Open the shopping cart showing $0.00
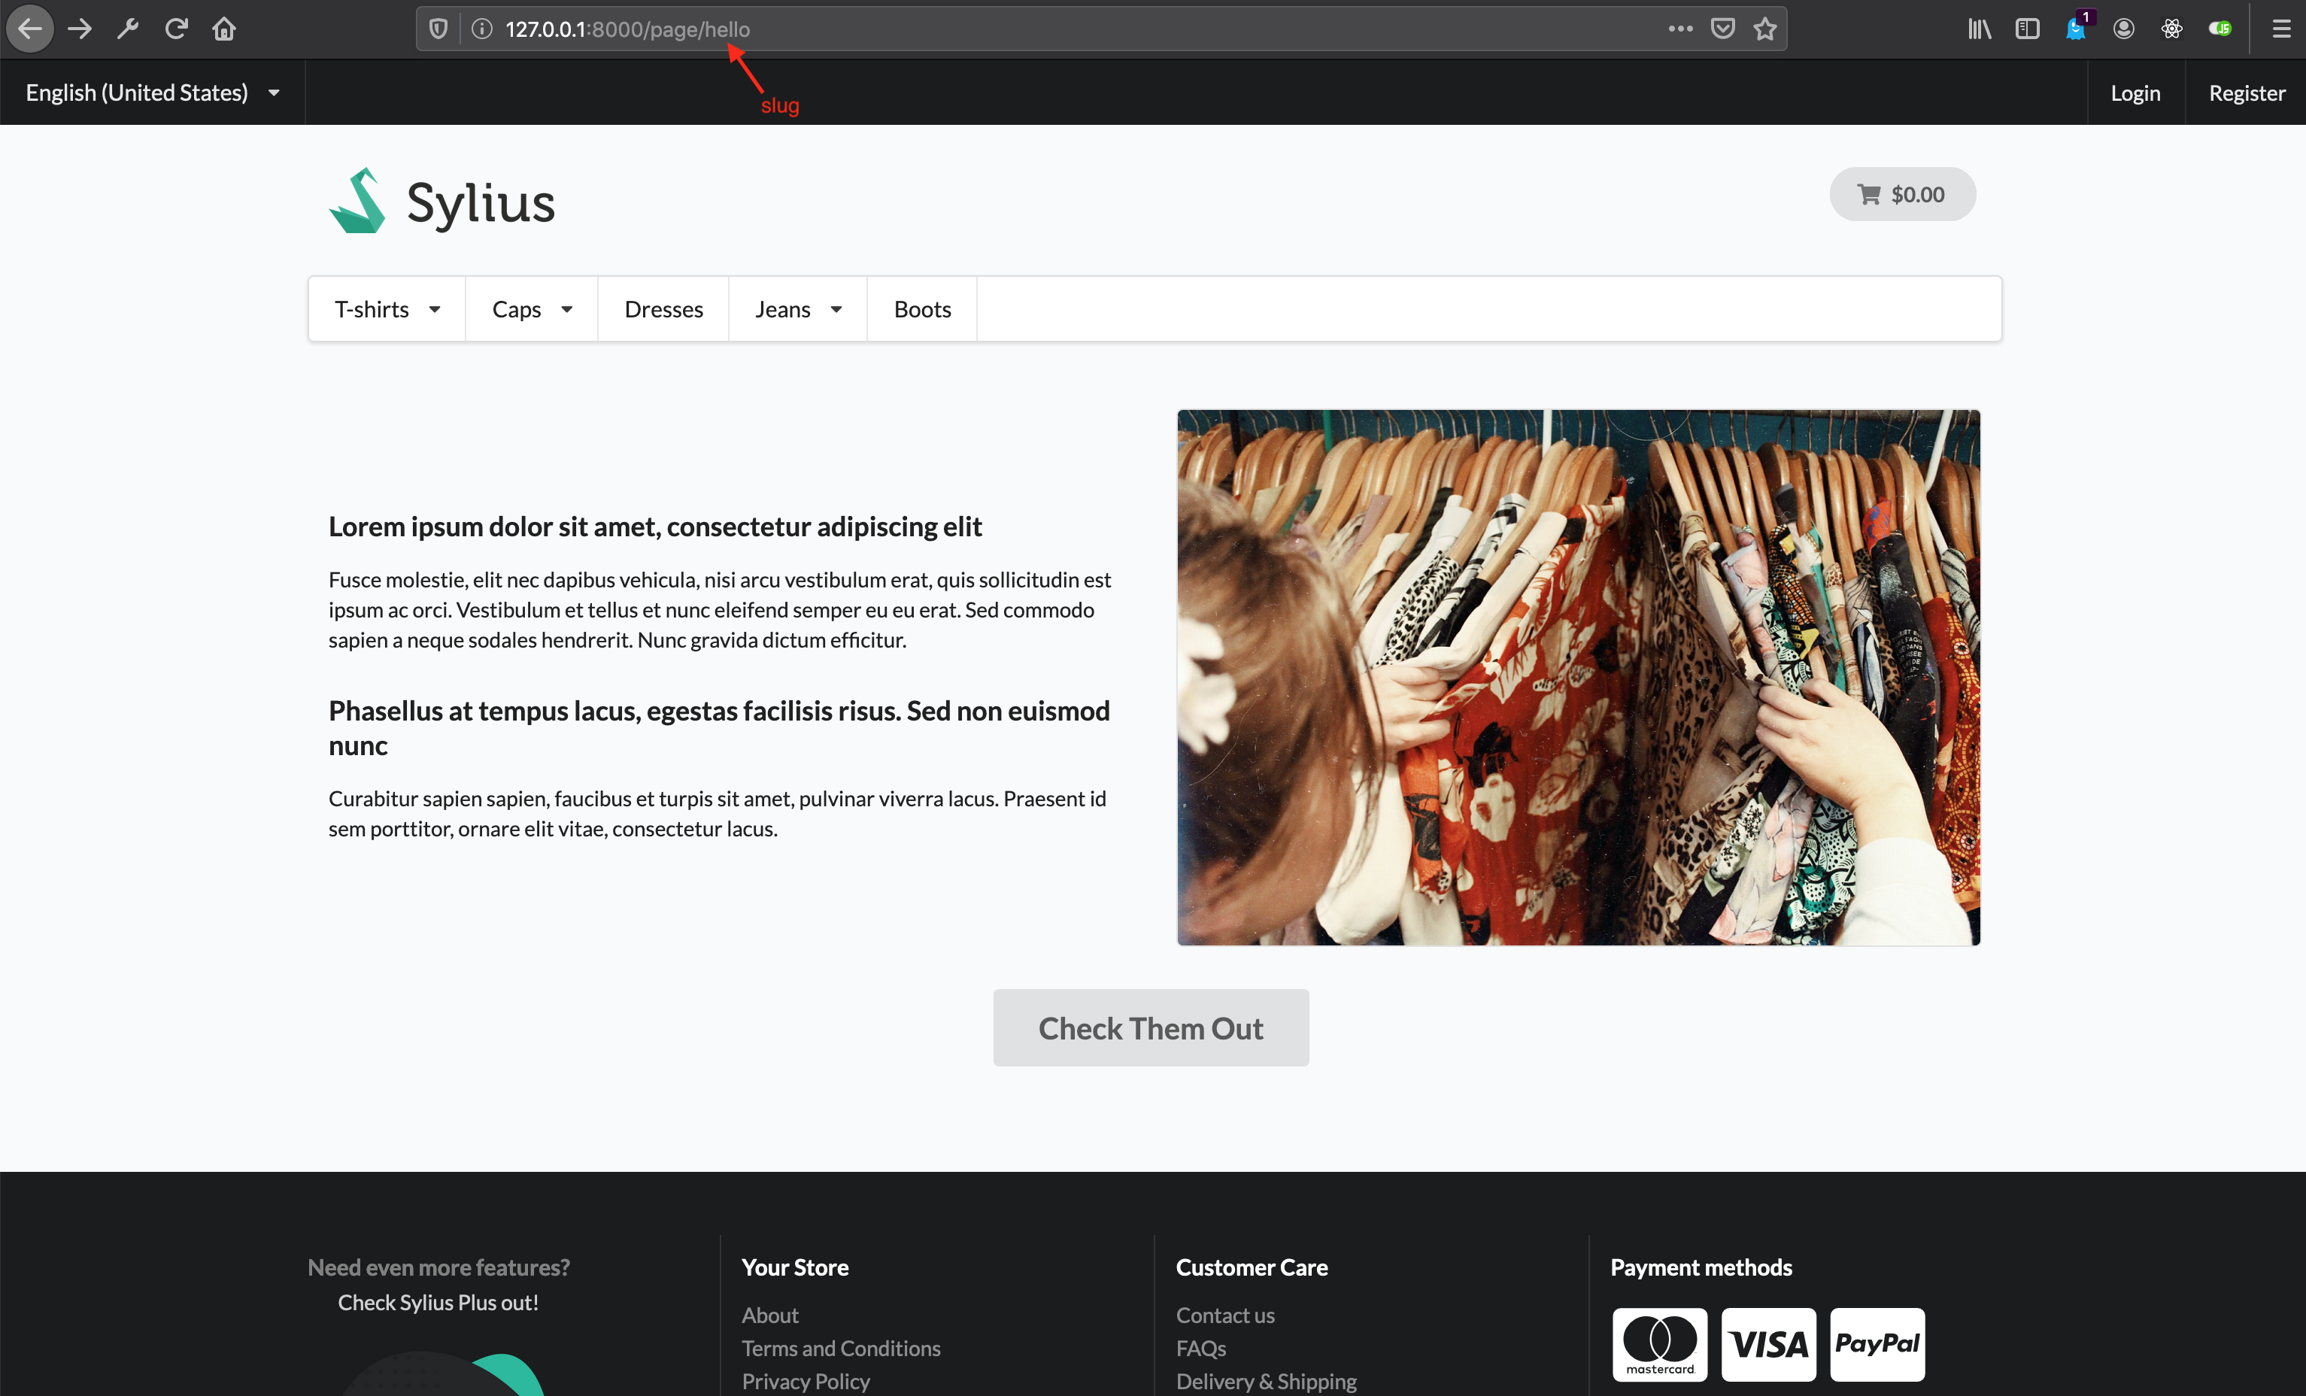Viewport: 2306px width, 1396px height. (x=1903, y=195)
